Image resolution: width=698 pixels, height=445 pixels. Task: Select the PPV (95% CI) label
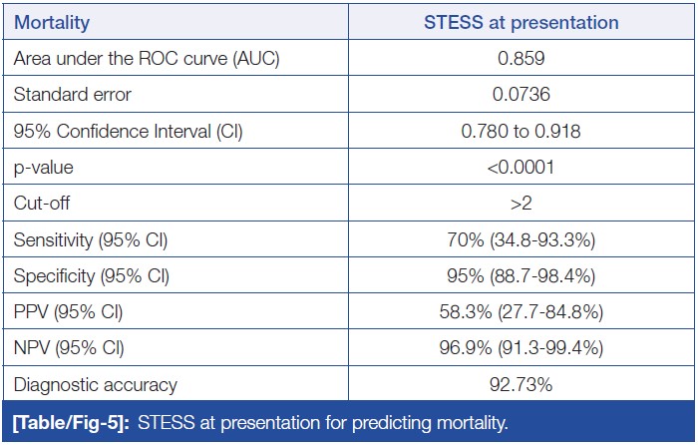68,313
